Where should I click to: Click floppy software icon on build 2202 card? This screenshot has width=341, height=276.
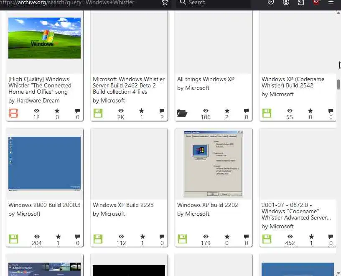[182, 239]
